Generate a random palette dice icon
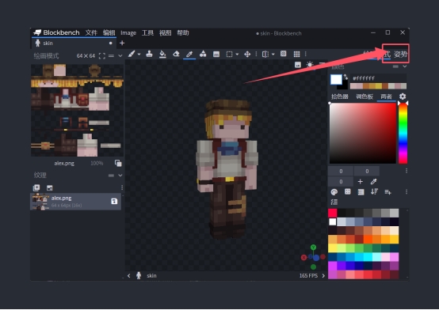439x310 pixels. point(347,191)
